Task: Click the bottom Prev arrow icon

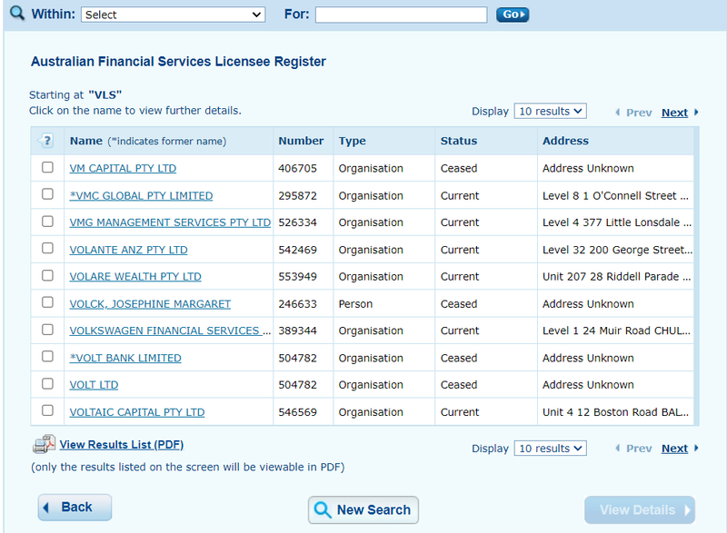Action: (618, 448)
